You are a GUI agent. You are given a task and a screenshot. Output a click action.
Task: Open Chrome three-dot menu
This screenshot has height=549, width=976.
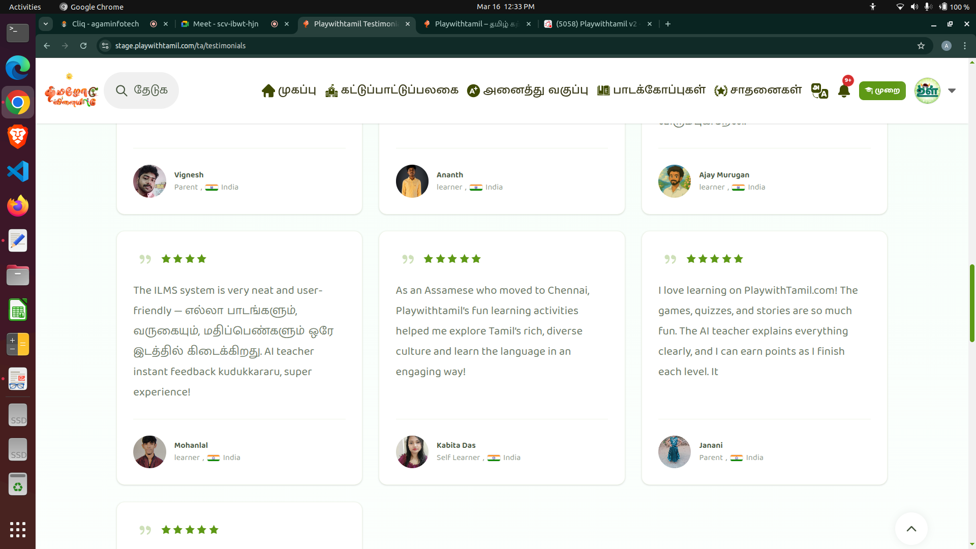pos(965,46)
